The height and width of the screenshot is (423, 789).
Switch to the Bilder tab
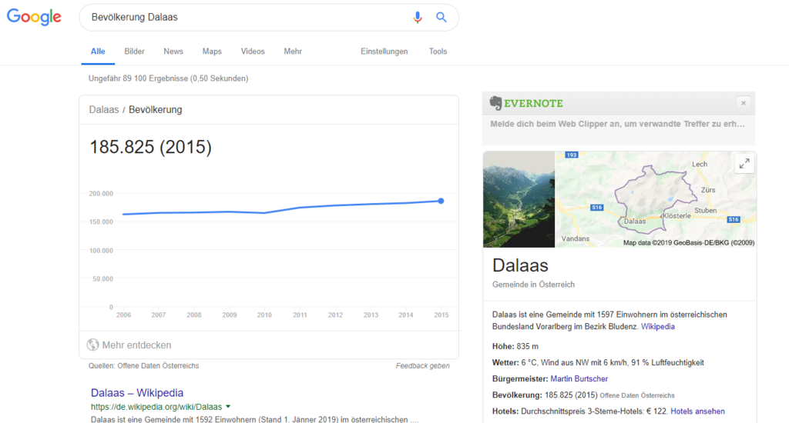click(134, 52)
